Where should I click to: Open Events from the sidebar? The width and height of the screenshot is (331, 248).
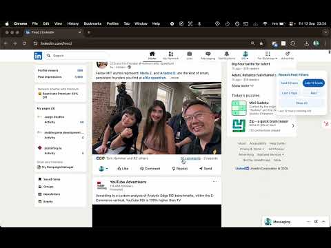[x=46, y=201]
